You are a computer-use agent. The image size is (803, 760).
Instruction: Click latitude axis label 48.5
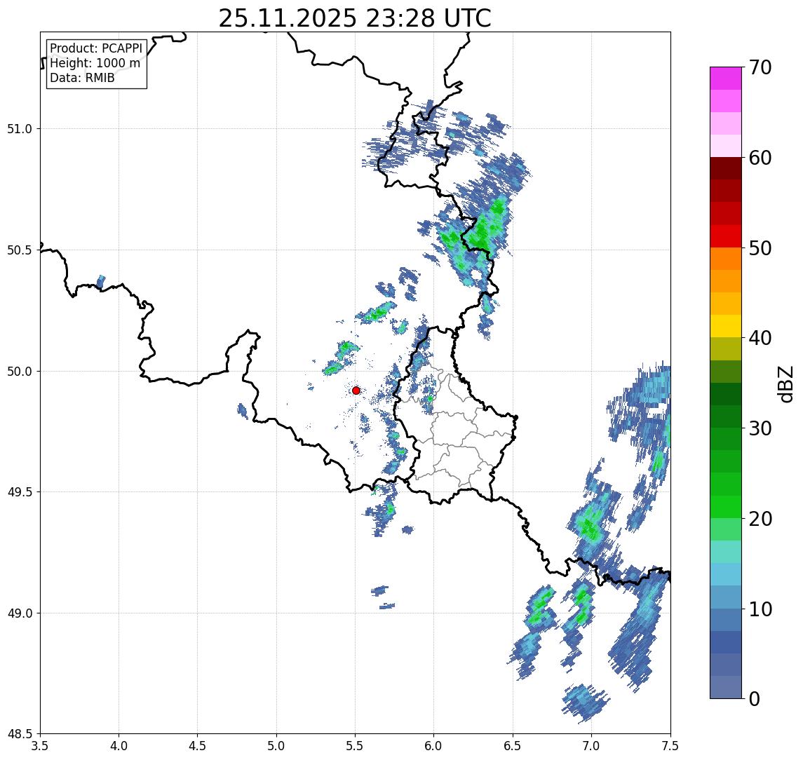pyautogui.click(x=20, y=734)
